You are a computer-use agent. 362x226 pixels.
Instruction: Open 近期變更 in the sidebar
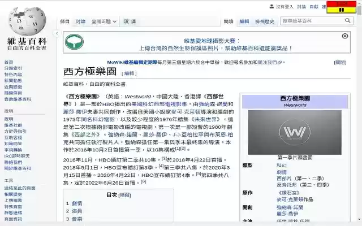point(13,86)
